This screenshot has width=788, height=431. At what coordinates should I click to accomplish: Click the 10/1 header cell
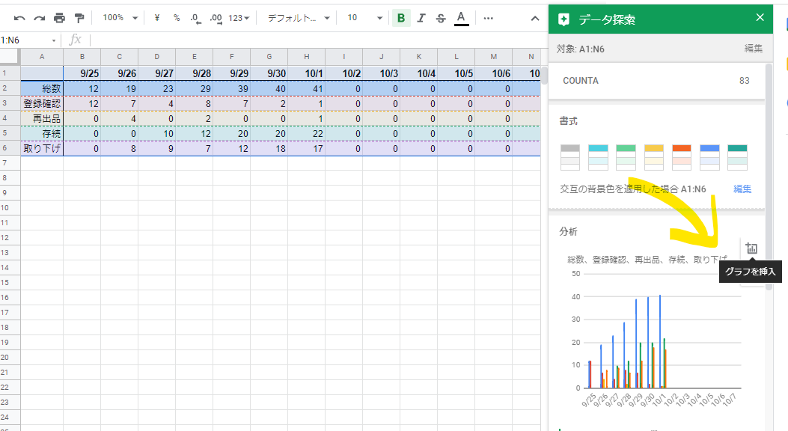click(307, 73)
